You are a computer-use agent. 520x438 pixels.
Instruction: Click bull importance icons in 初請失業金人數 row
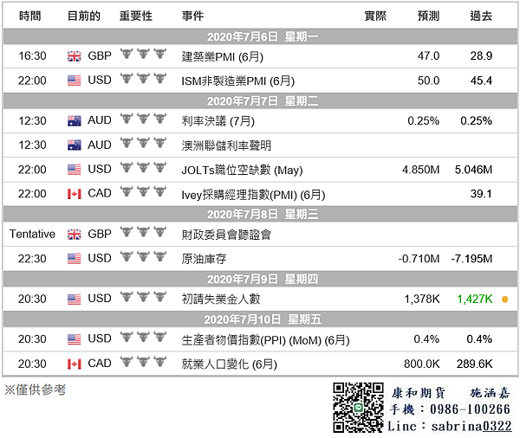(143, 297)
